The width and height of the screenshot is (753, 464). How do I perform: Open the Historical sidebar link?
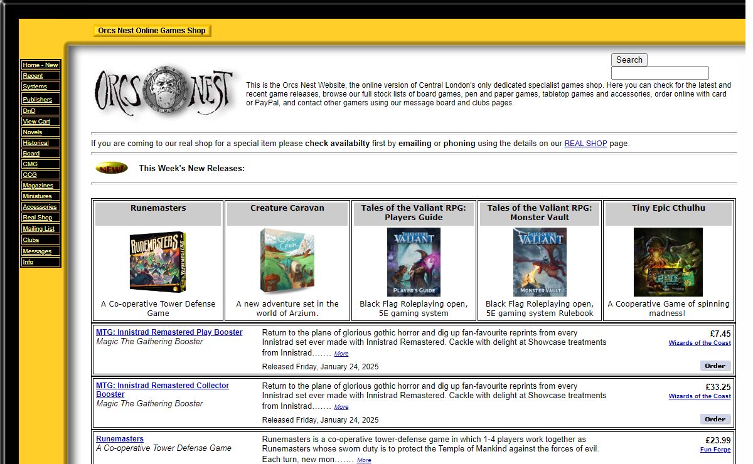(x=36, y=143)
